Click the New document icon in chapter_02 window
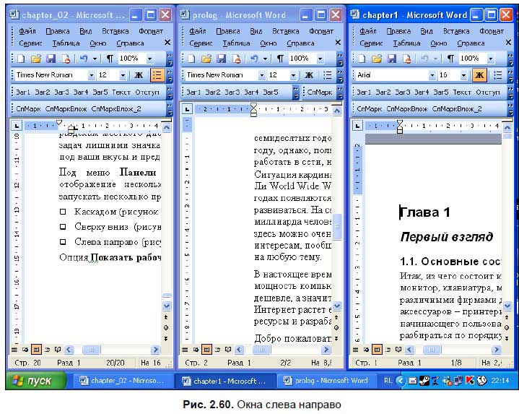Screen dimensions: 519x414 click(x=20, y=59)
